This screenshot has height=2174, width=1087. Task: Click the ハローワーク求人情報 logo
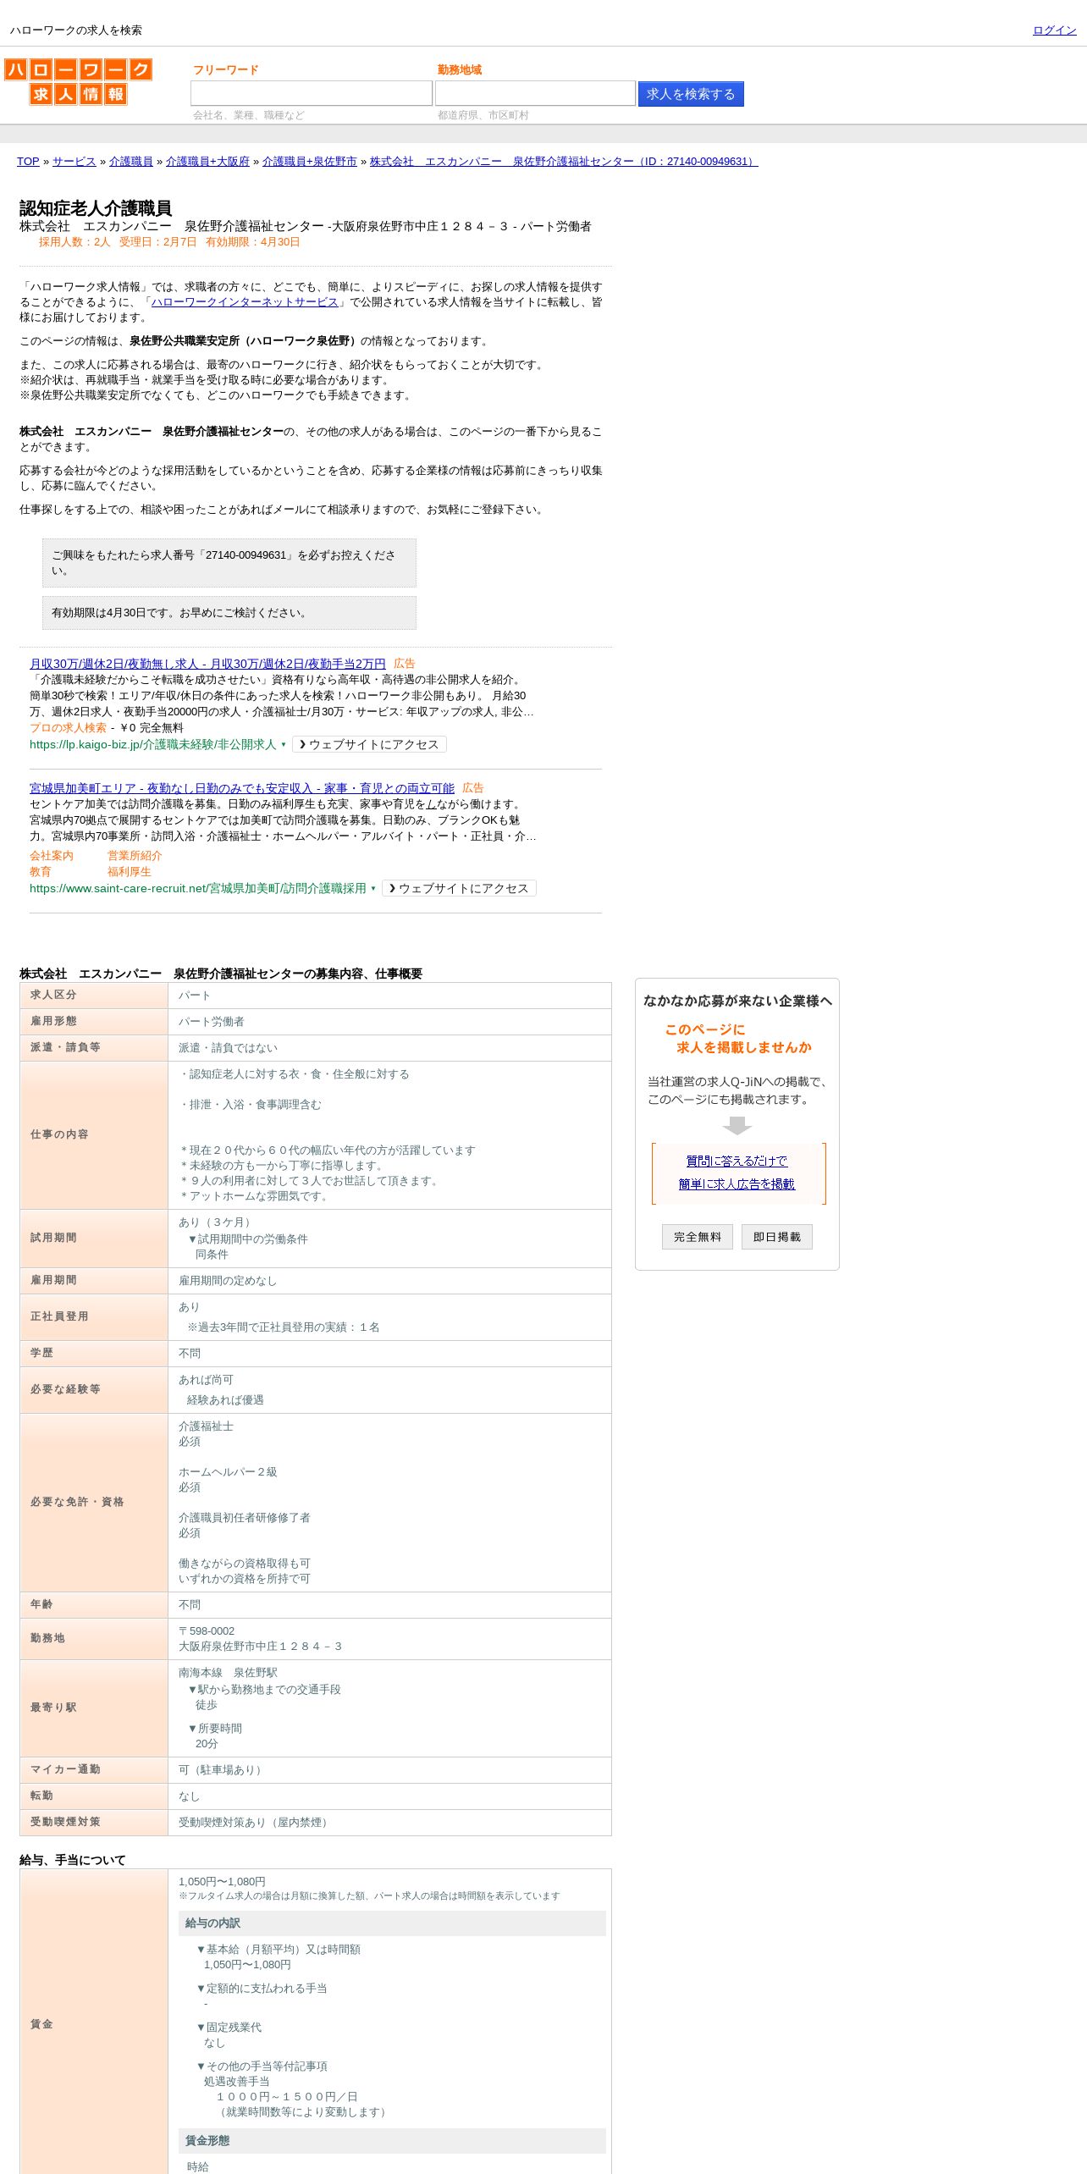pos(79,81)
